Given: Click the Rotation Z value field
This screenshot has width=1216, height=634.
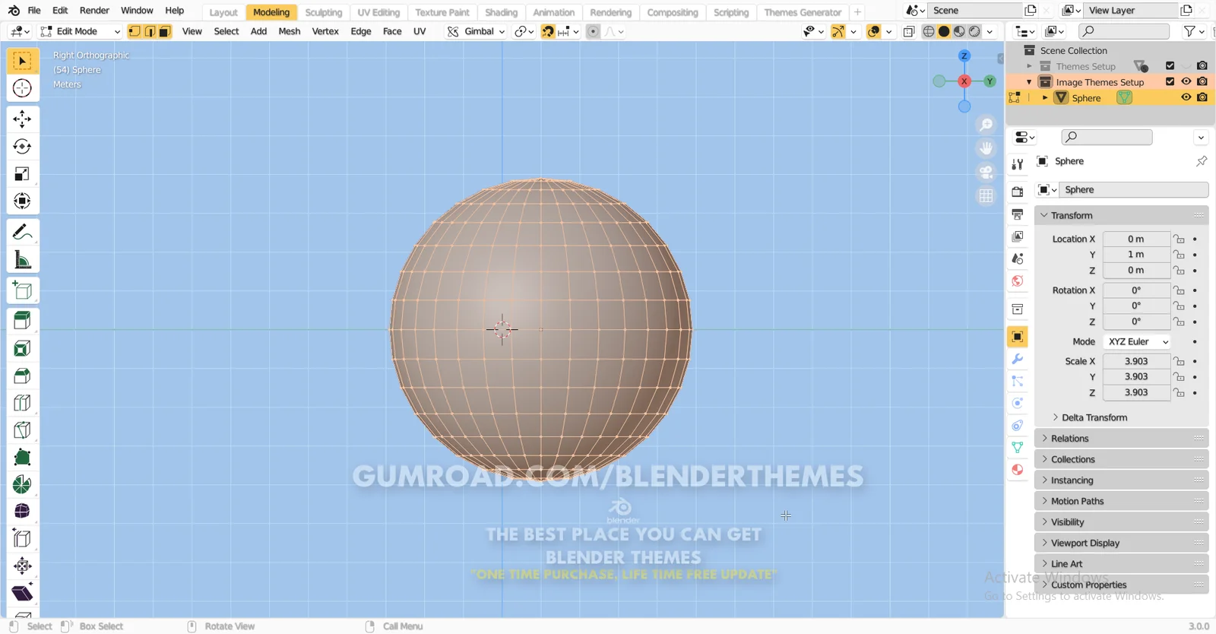Looking at the screenshot, I should tap(1136, 322).
